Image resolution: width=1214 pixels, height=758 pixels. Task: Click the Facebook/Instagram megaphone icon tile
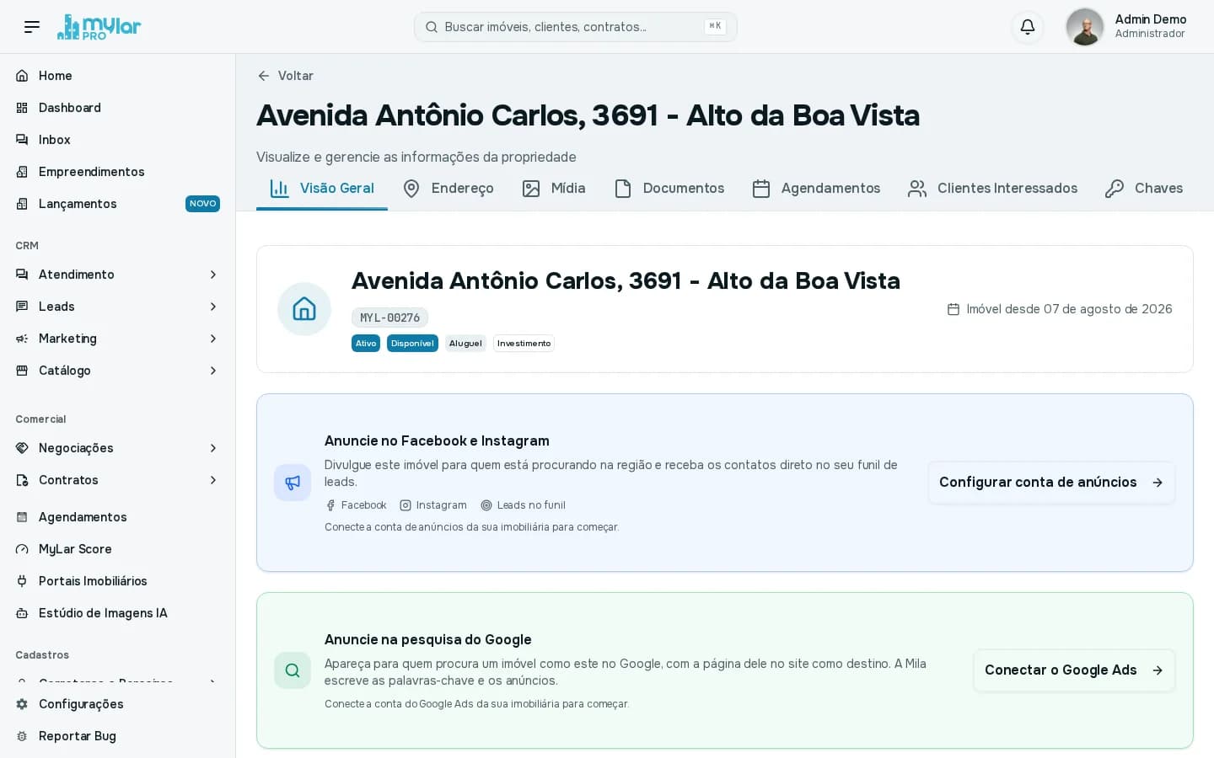click(x=293, y=483)
